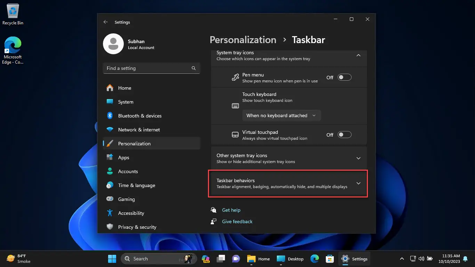
Task: Open Bluetooth & devices settings
Action: [x=152, y=116]
